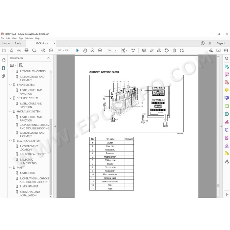
Task: Click the document vertical scrollbar thumb
Action: coord(218,185)
